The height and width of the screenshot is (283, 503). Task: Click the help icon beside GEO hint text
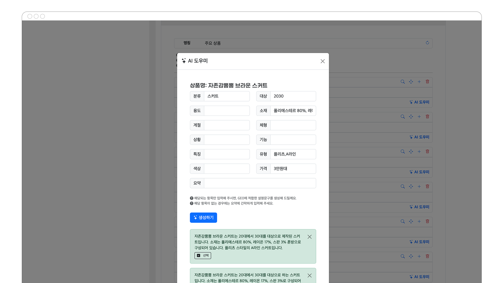coord(192,198)
